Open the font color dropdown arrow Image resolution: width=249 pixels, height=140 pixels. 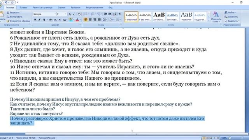click(x=80, y=20)
